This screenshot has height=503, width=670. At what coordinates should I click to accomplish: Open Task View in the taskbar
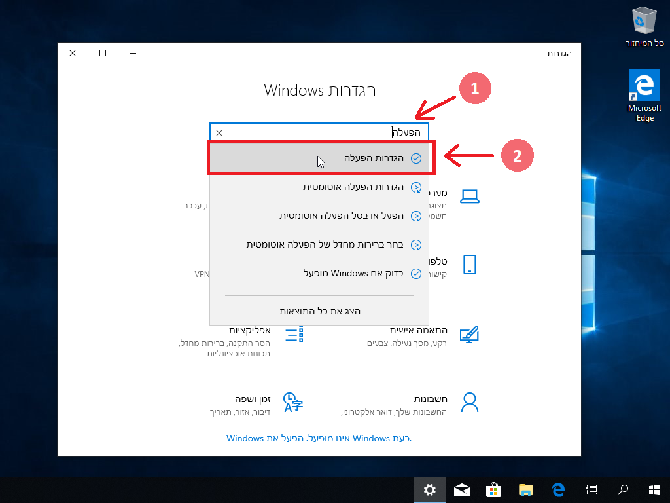tap(591, 490)
